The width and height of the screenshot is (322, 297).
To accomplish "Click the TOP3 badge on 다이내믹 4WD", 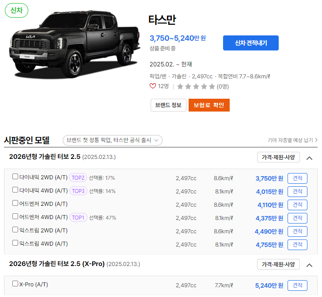I will [x=78, y=191].
